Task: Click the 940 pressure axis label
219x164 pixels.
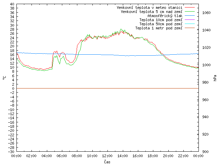Action: point(205,117)
